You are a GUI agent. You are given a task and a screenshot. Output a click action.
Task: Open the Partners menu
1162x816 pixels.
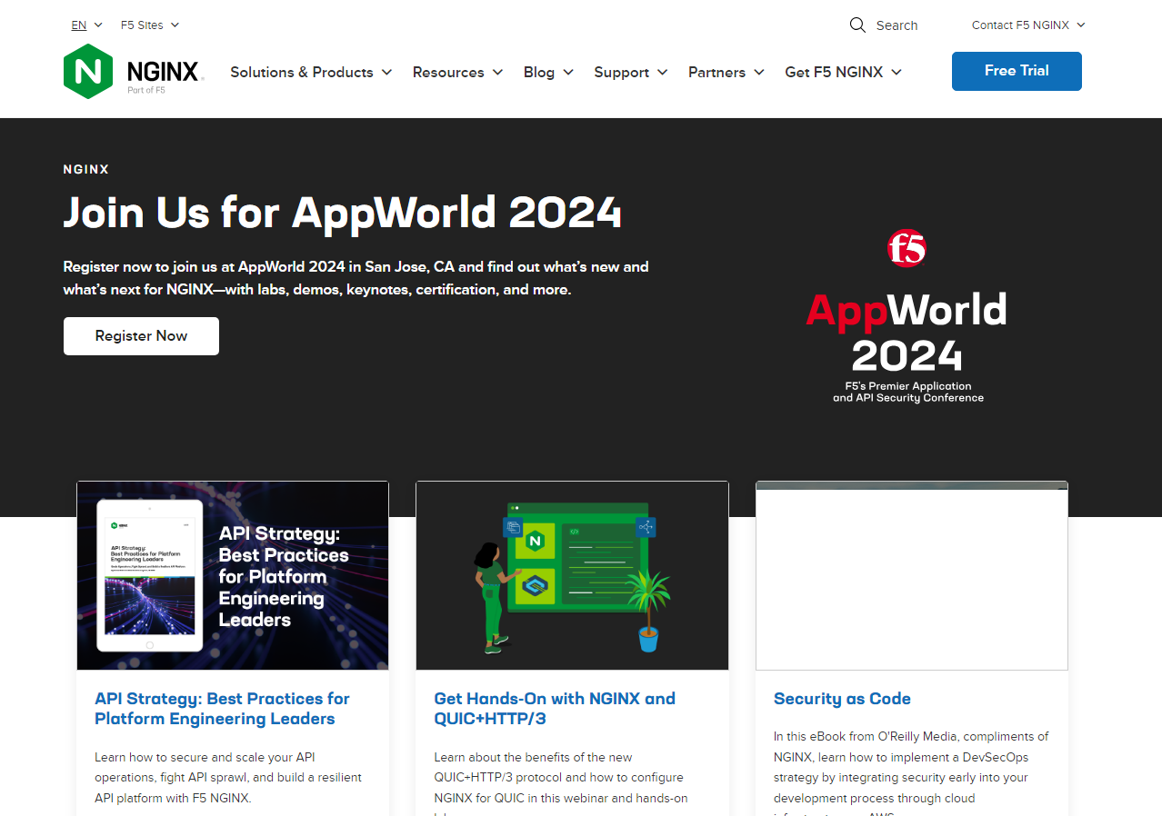coord(726,72)
